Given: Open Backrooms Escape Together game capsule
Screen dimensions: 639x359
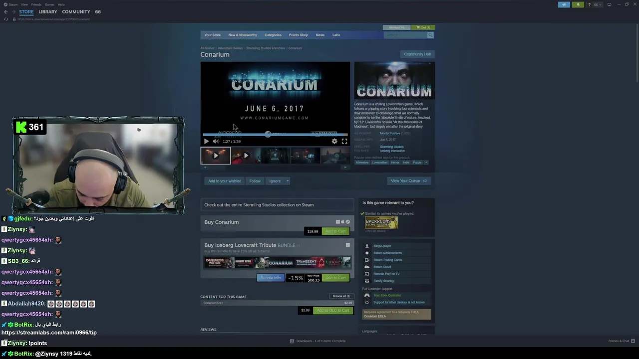Looking at the screenshot, I should [x=381, y=223].
